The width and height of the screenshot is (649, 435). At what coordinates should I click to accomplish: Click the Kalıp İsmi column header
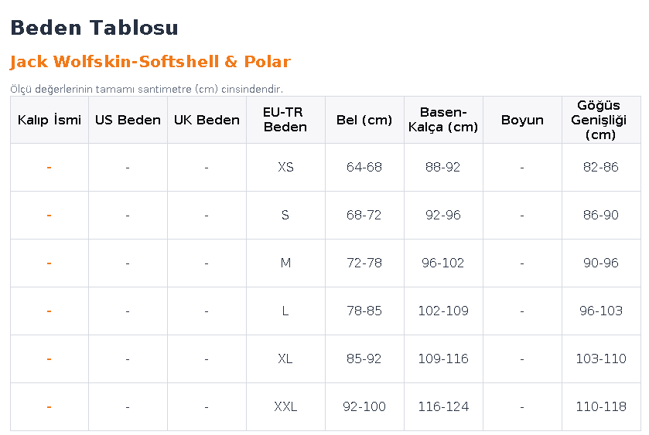pos(50,120)
